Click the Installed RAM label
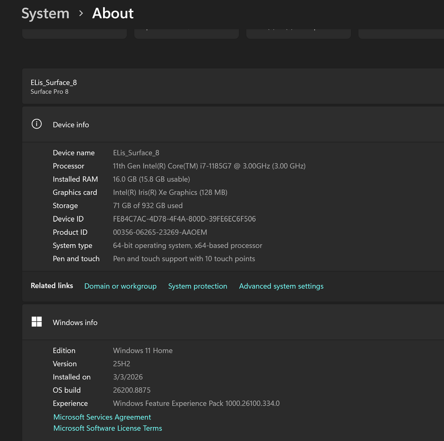The width and height of the screenshot is (444, 441). click(75, 179)
